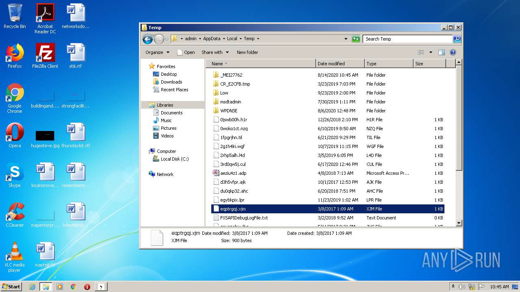Select stiii.rtf desktop document
This screenshot has width=520, height=292.
tap(76, 56)
